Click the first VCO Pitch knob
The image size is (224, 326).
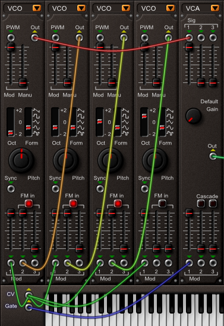[21, 160]
